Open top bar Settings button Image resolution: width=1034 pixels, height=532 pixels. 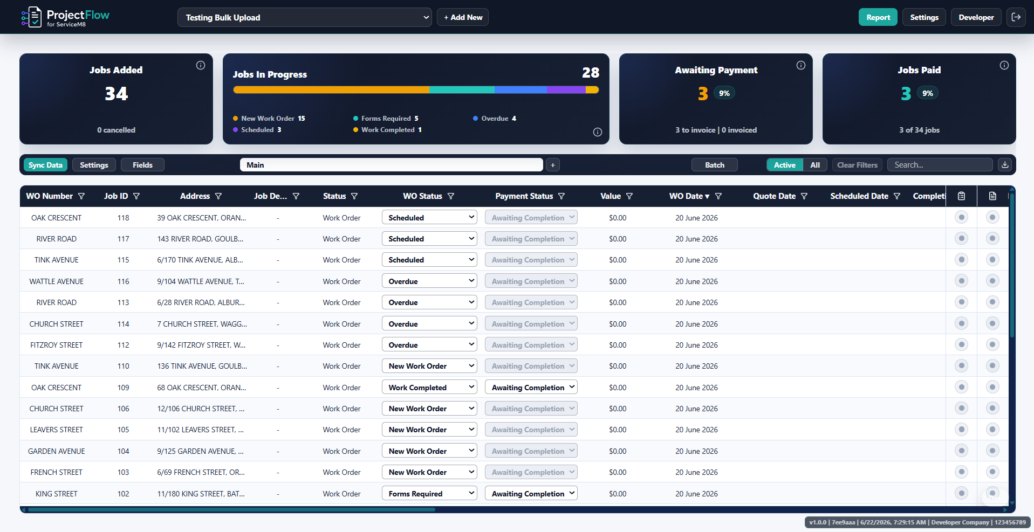click(x=924, y=17)
